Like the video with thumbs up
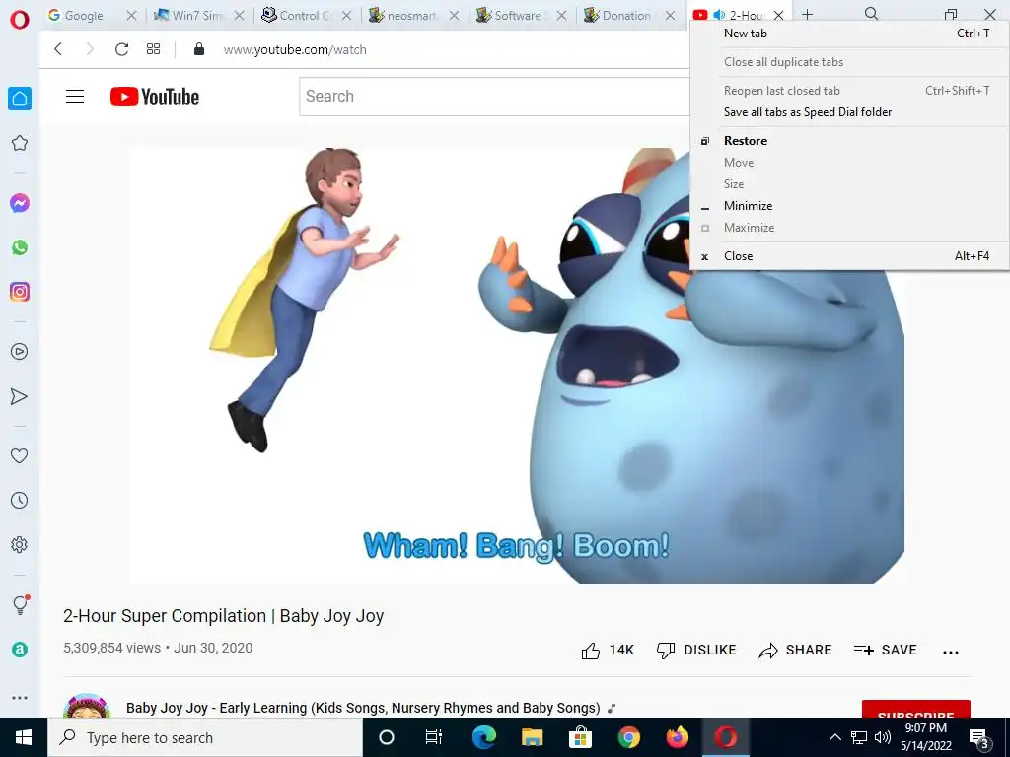 [608, 651]
